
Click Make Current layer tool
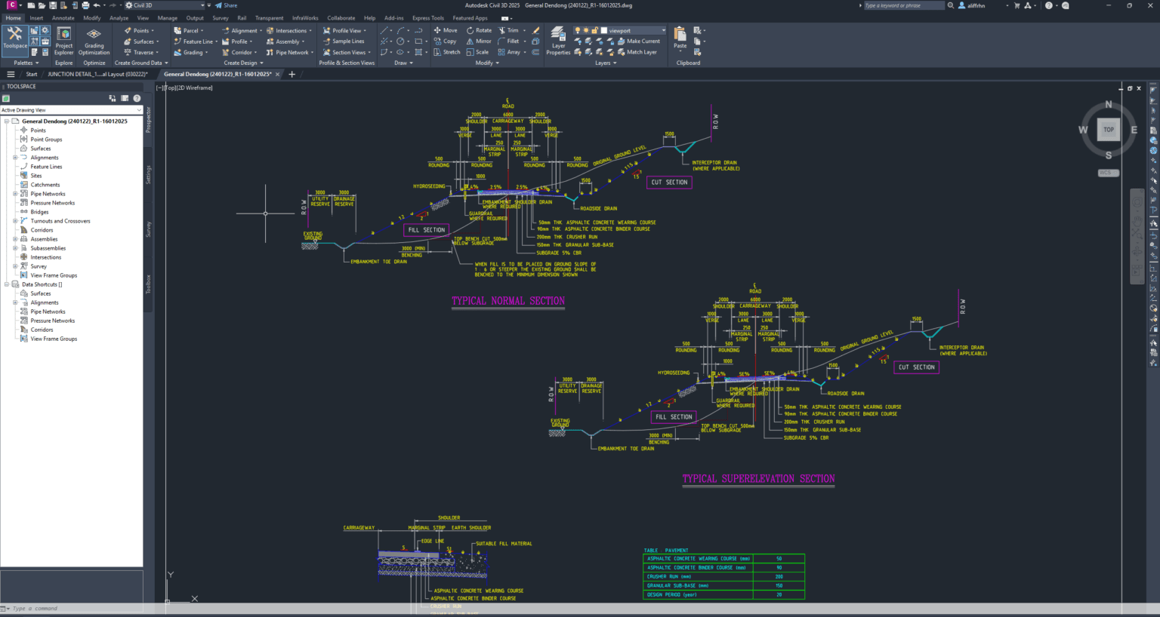(638, 41)
